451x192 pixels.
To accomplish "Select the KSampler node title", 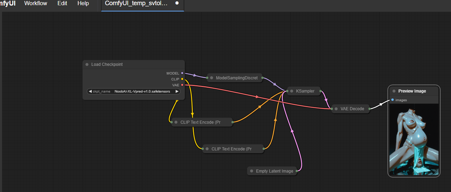I will click(305, 91).
